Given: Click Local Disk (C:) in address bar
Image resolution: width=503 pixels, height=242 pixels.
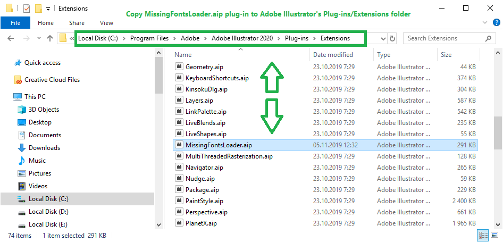Looking at the screenshot, I should pyautogui.click(x=98, y=38).
